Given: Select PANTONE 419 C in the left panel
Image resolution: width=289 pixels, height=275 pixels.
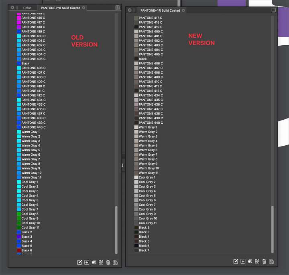Looking at the screenshot, I should pyautogui.click(x=33, y=32).
